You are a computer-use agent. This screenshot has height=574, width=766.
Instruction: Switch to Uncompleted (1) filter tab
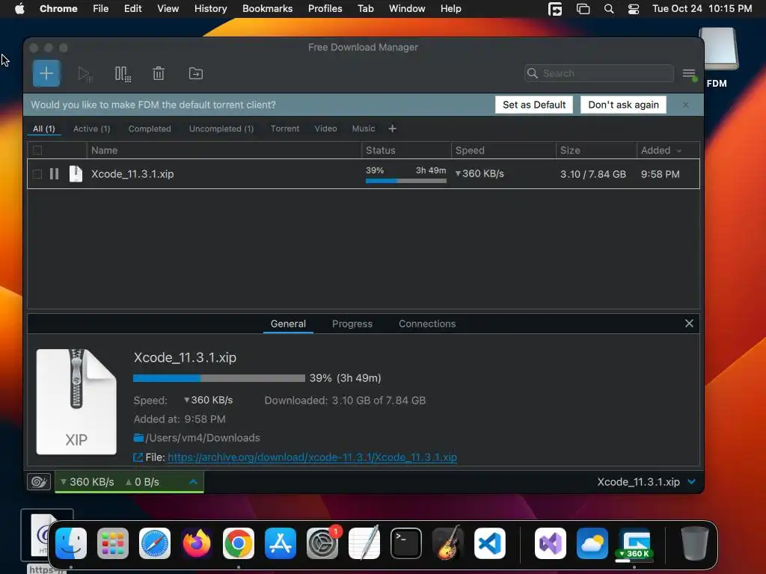pos(221,129)
